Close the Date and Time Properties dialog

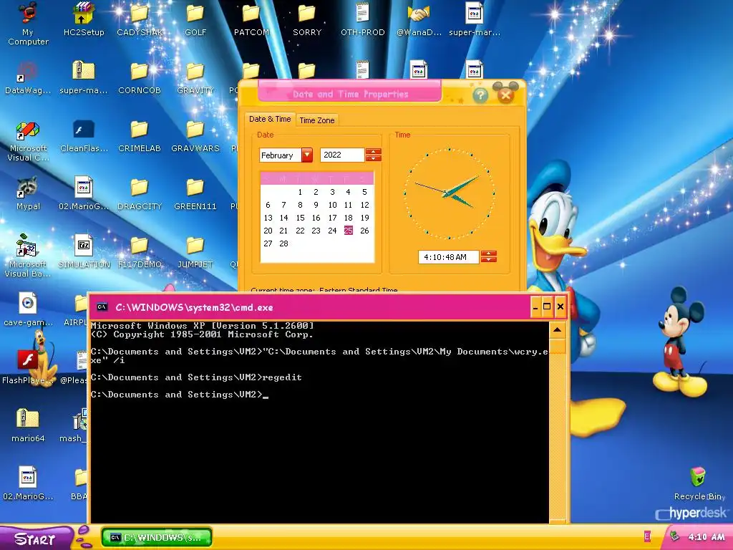tap(505, 95)
